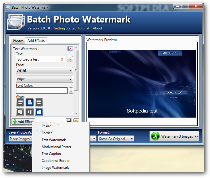Click the Watermark Preview: label
Screen dimensions: 210x178
102,40
